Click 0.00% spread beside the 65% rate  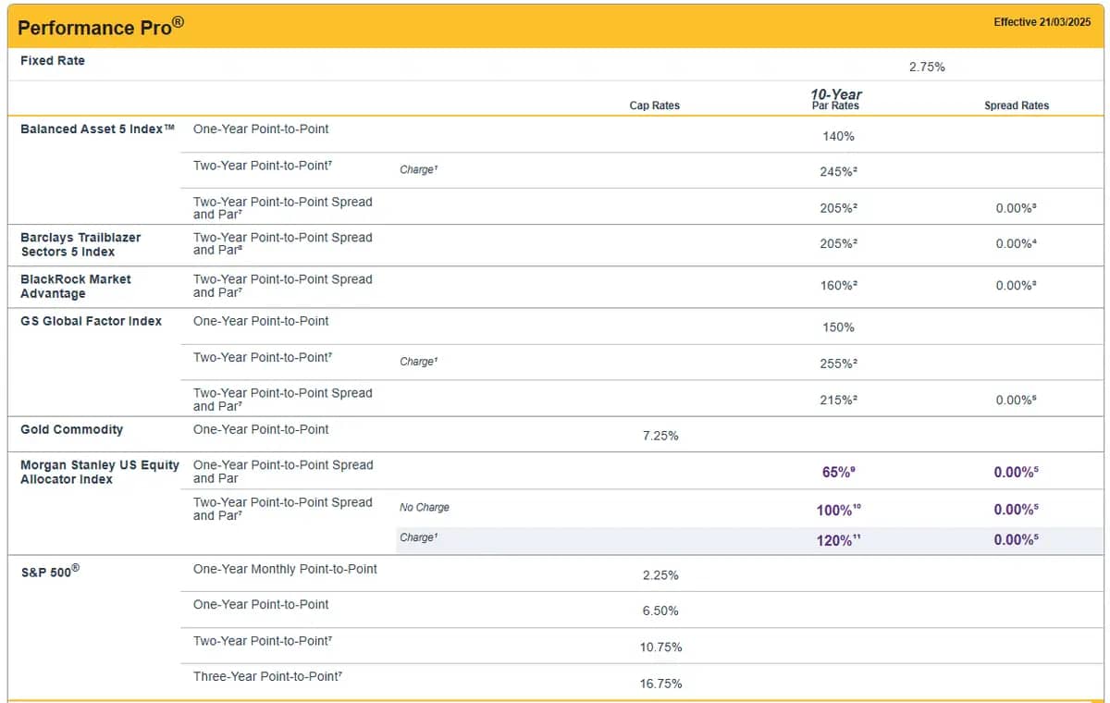(1016, 473)
